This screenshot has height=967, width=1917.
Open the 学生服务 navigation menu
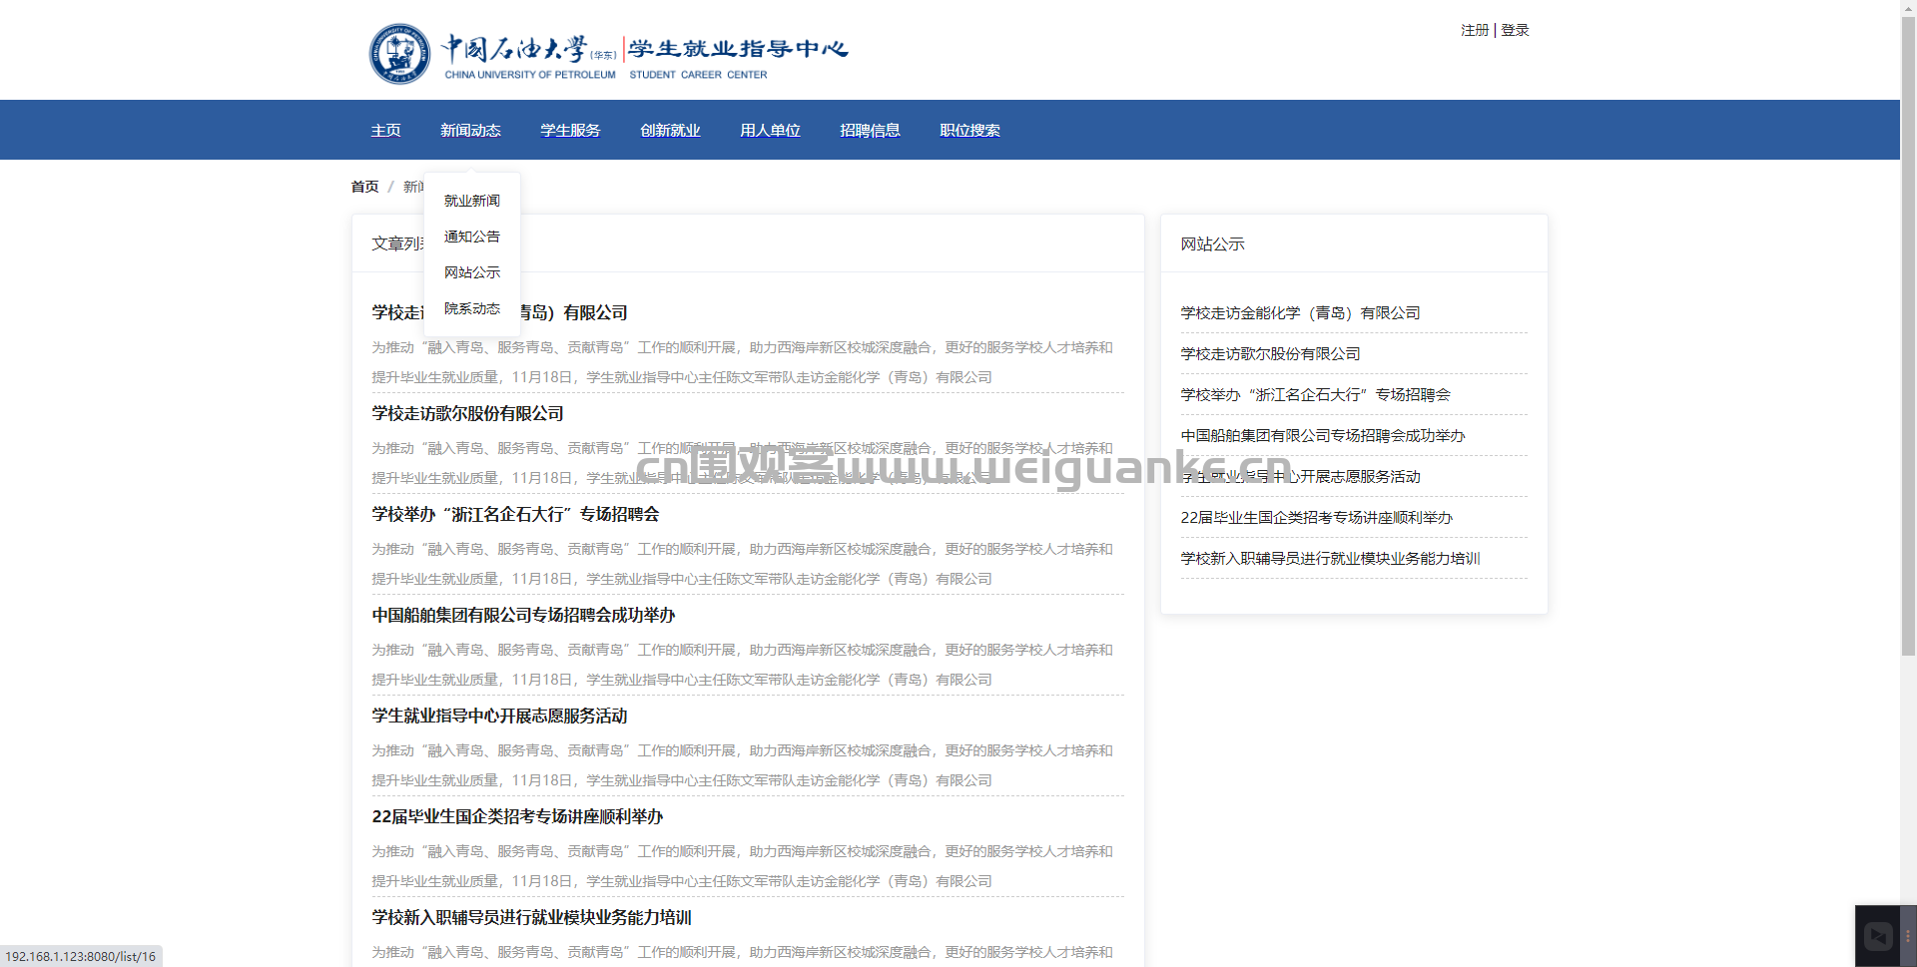pos(570,131)
